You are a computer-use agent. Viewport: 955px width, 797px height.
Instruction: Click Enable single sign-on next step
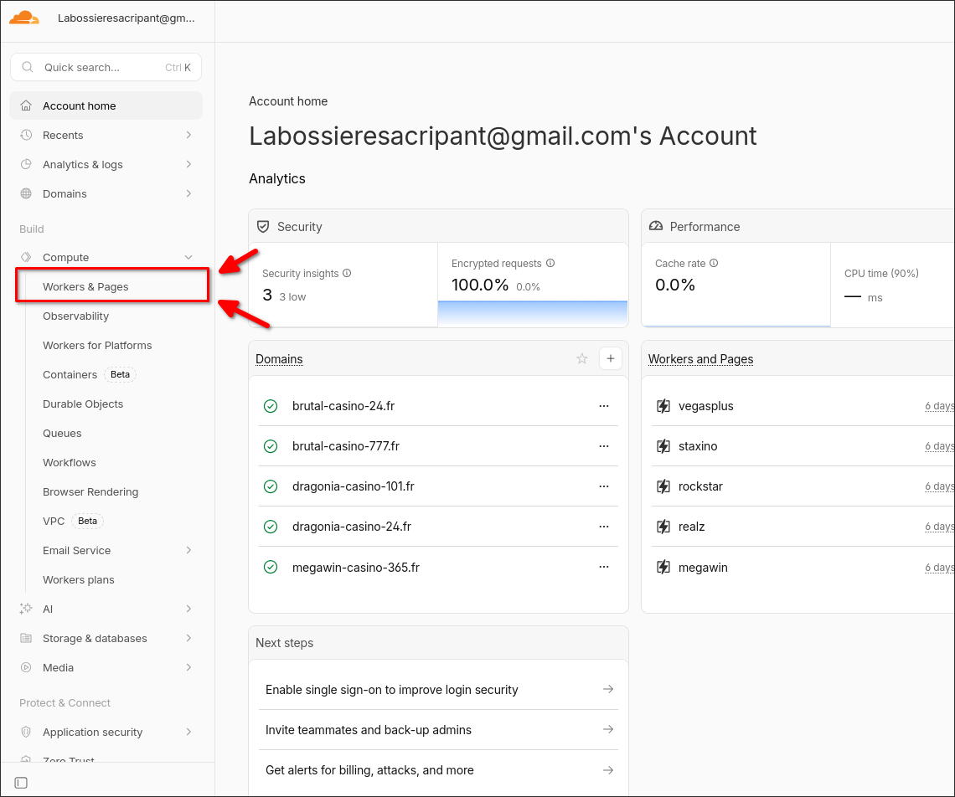pos(391,690)
